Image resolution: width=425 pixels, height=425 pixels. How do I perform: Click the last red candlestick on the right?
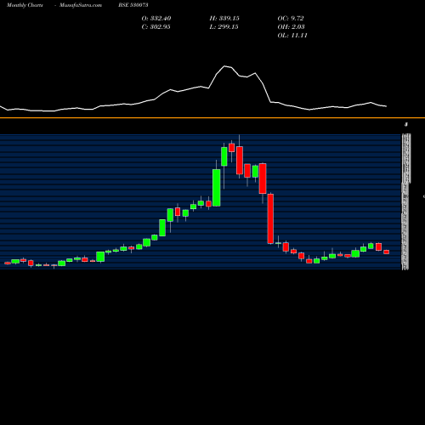(387, 252)
